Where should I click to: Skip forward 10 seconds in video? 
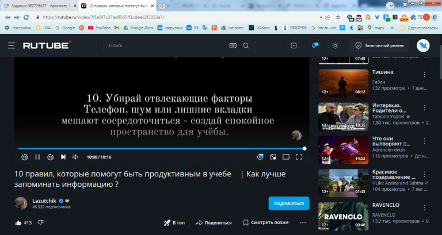51,157
